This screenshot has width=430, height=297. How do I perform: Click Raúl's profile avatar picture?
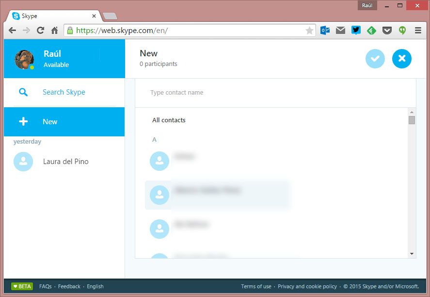point(24,60)
